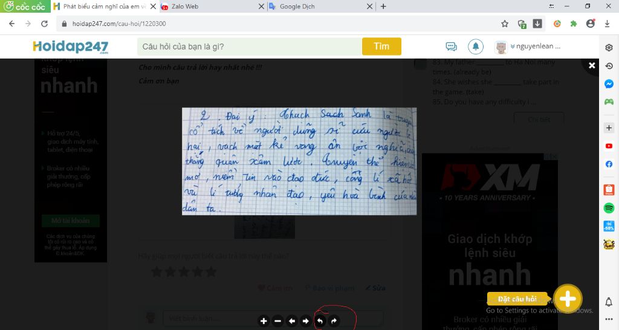Open the sidebar three-dots more menu
Viewport: 619px width, 330px height.
[x=609, y=319]
